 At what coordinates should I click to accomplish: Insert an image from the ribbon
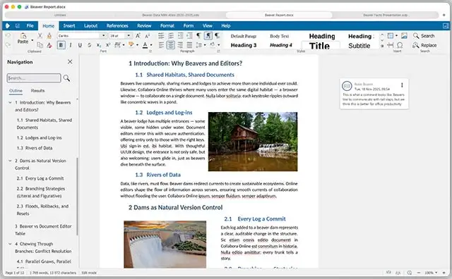click(x=404, y=35)
